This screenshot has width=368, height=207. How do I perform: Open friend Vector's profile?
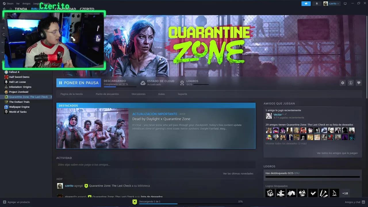277,115
